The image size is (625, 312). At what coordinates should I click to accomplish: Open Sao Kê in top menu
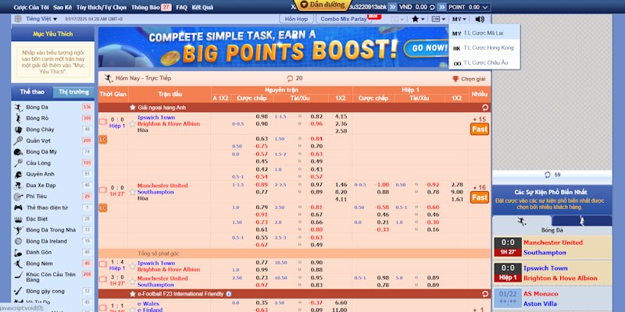(63, 5)
